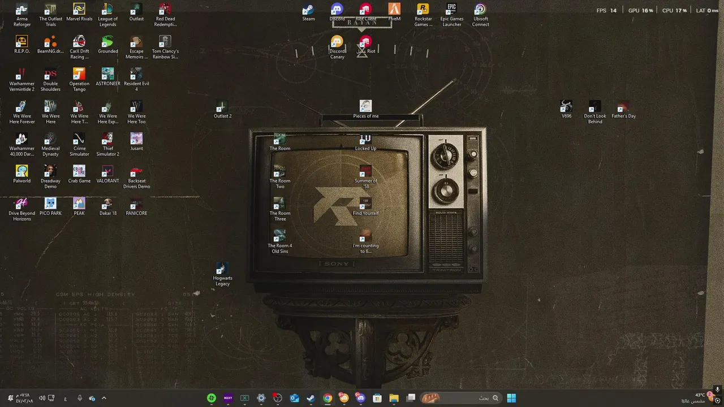Select Drive Beyond Horizons shortcut
This screenshot has height=407, width=724.
[22, 210]
